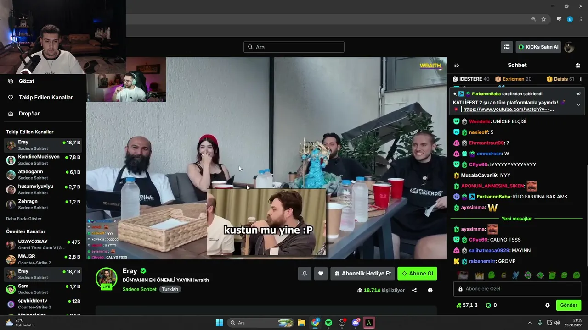
Task: Click Eray's live avatar below the video
Action: tap(106, 278)
